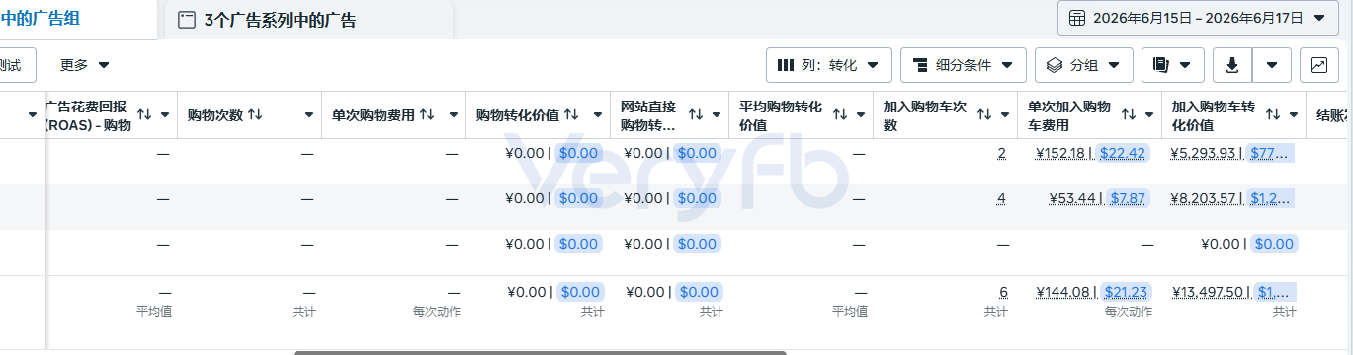Open 平均购物转化价值 column options arrow

(x=861, y=115)
